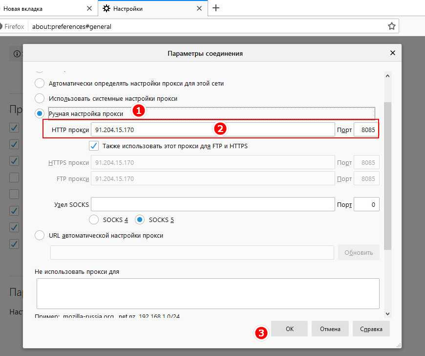Choose the SOCKS 5 option
This screenshot has width=425, height=356.
140,220
